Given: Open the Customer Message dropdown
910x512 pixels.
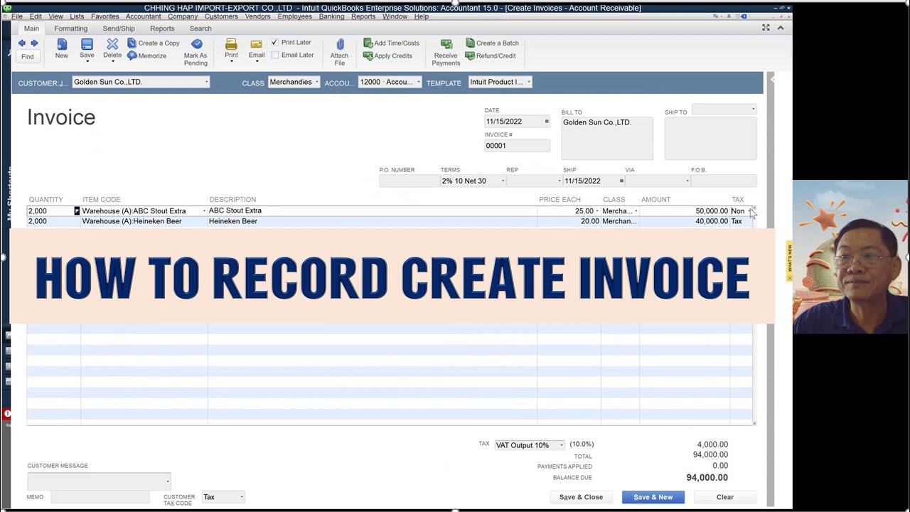Looking at the screenshot, I should coord(168,481).
